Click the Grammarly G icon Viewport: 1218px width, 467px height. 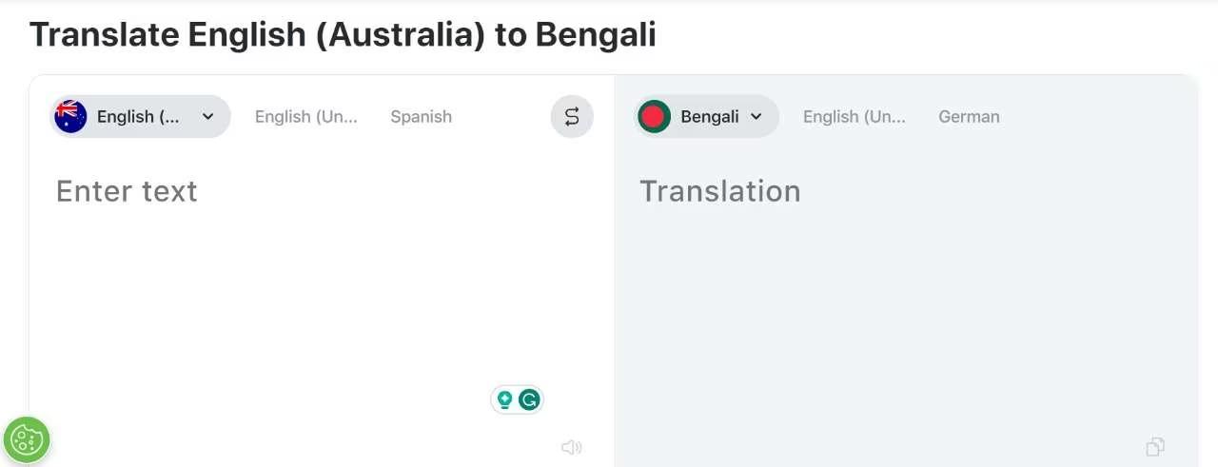529,399
